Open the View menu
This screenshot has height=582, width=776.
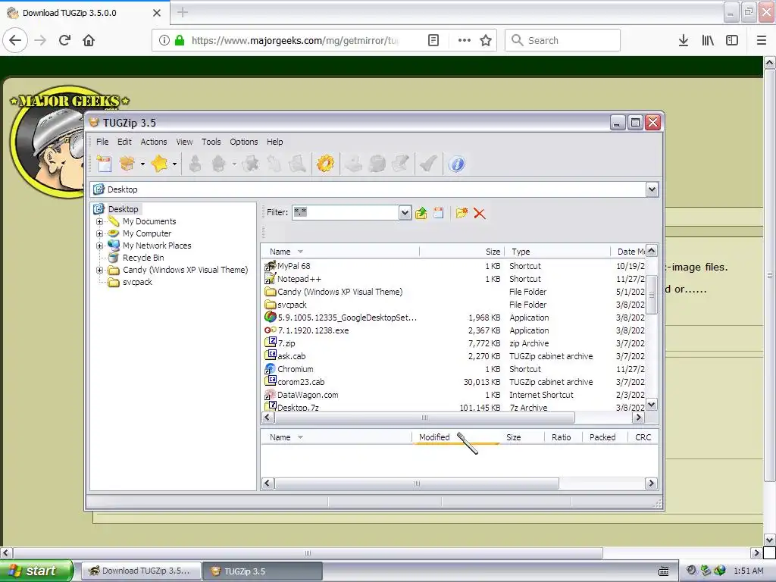pos(184,142)
